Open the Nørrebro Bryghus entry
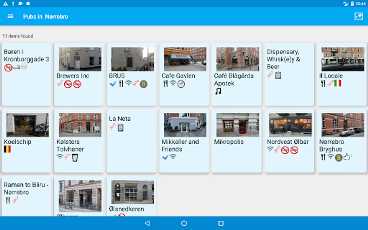Screen dimensions: 368x230 pyautogui.click(x=342, y=141)
